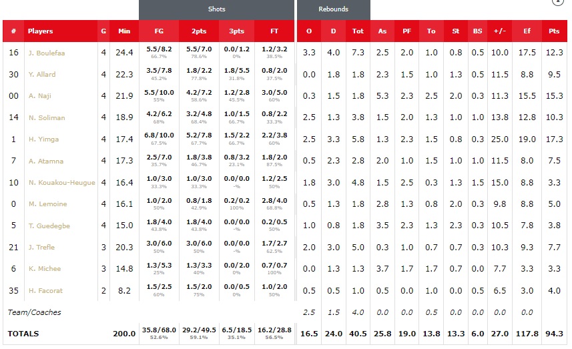
Task: Click the TOTALS row label
Action: (23, 334)
